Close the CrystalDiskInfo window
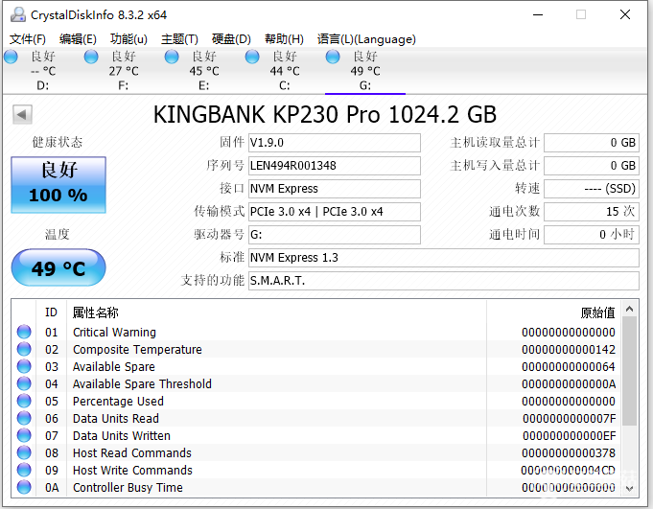The height and width of the screenshot is (509, 653). [x=625, y=15]
